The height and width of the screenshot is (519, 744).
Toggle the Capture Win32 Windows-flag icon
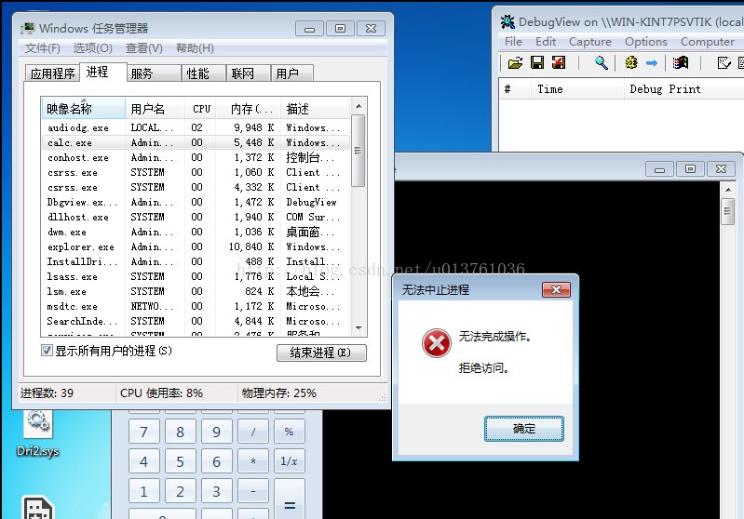(x=681, y=62)
